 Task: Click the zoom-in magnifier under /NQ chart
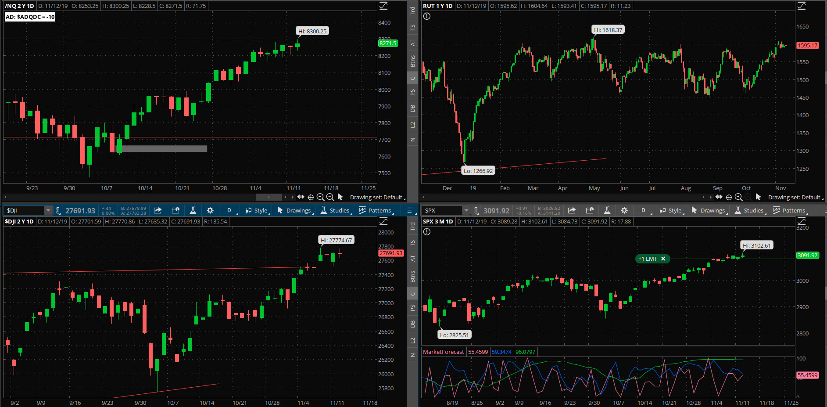[x=320, y=197]
